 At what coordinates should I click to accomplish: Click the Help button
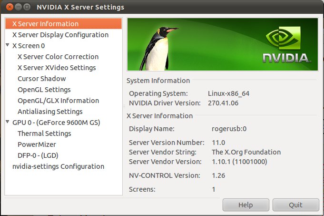pos(245,205)
